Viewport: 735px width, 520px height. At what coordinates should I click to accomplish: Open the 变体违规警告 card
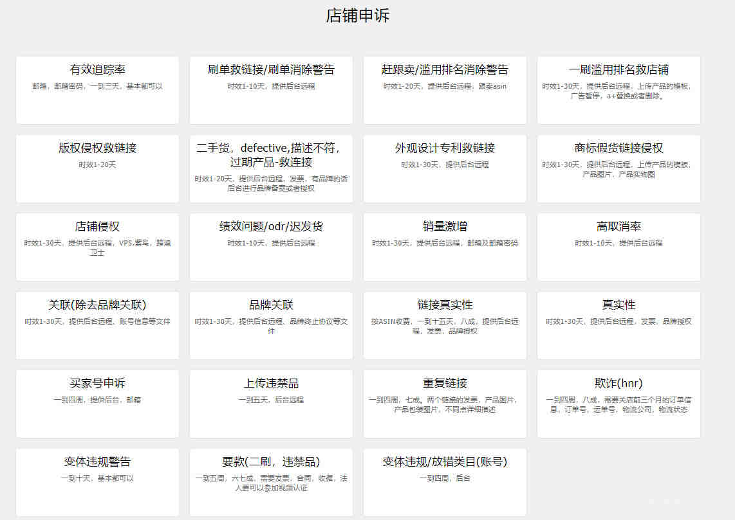pyautogui.click(x=97, y=483)
